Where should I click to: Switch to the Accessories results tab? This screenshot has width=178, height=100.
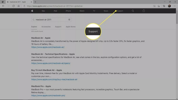46,27
